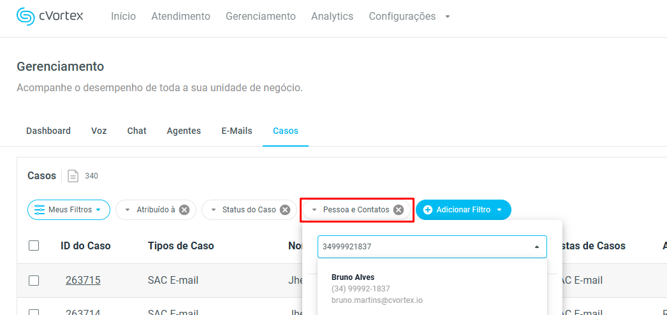The width and height of the screenshot is (667, 315).
Task: Expand the Configurações dropdown menu
Action: 448,17
